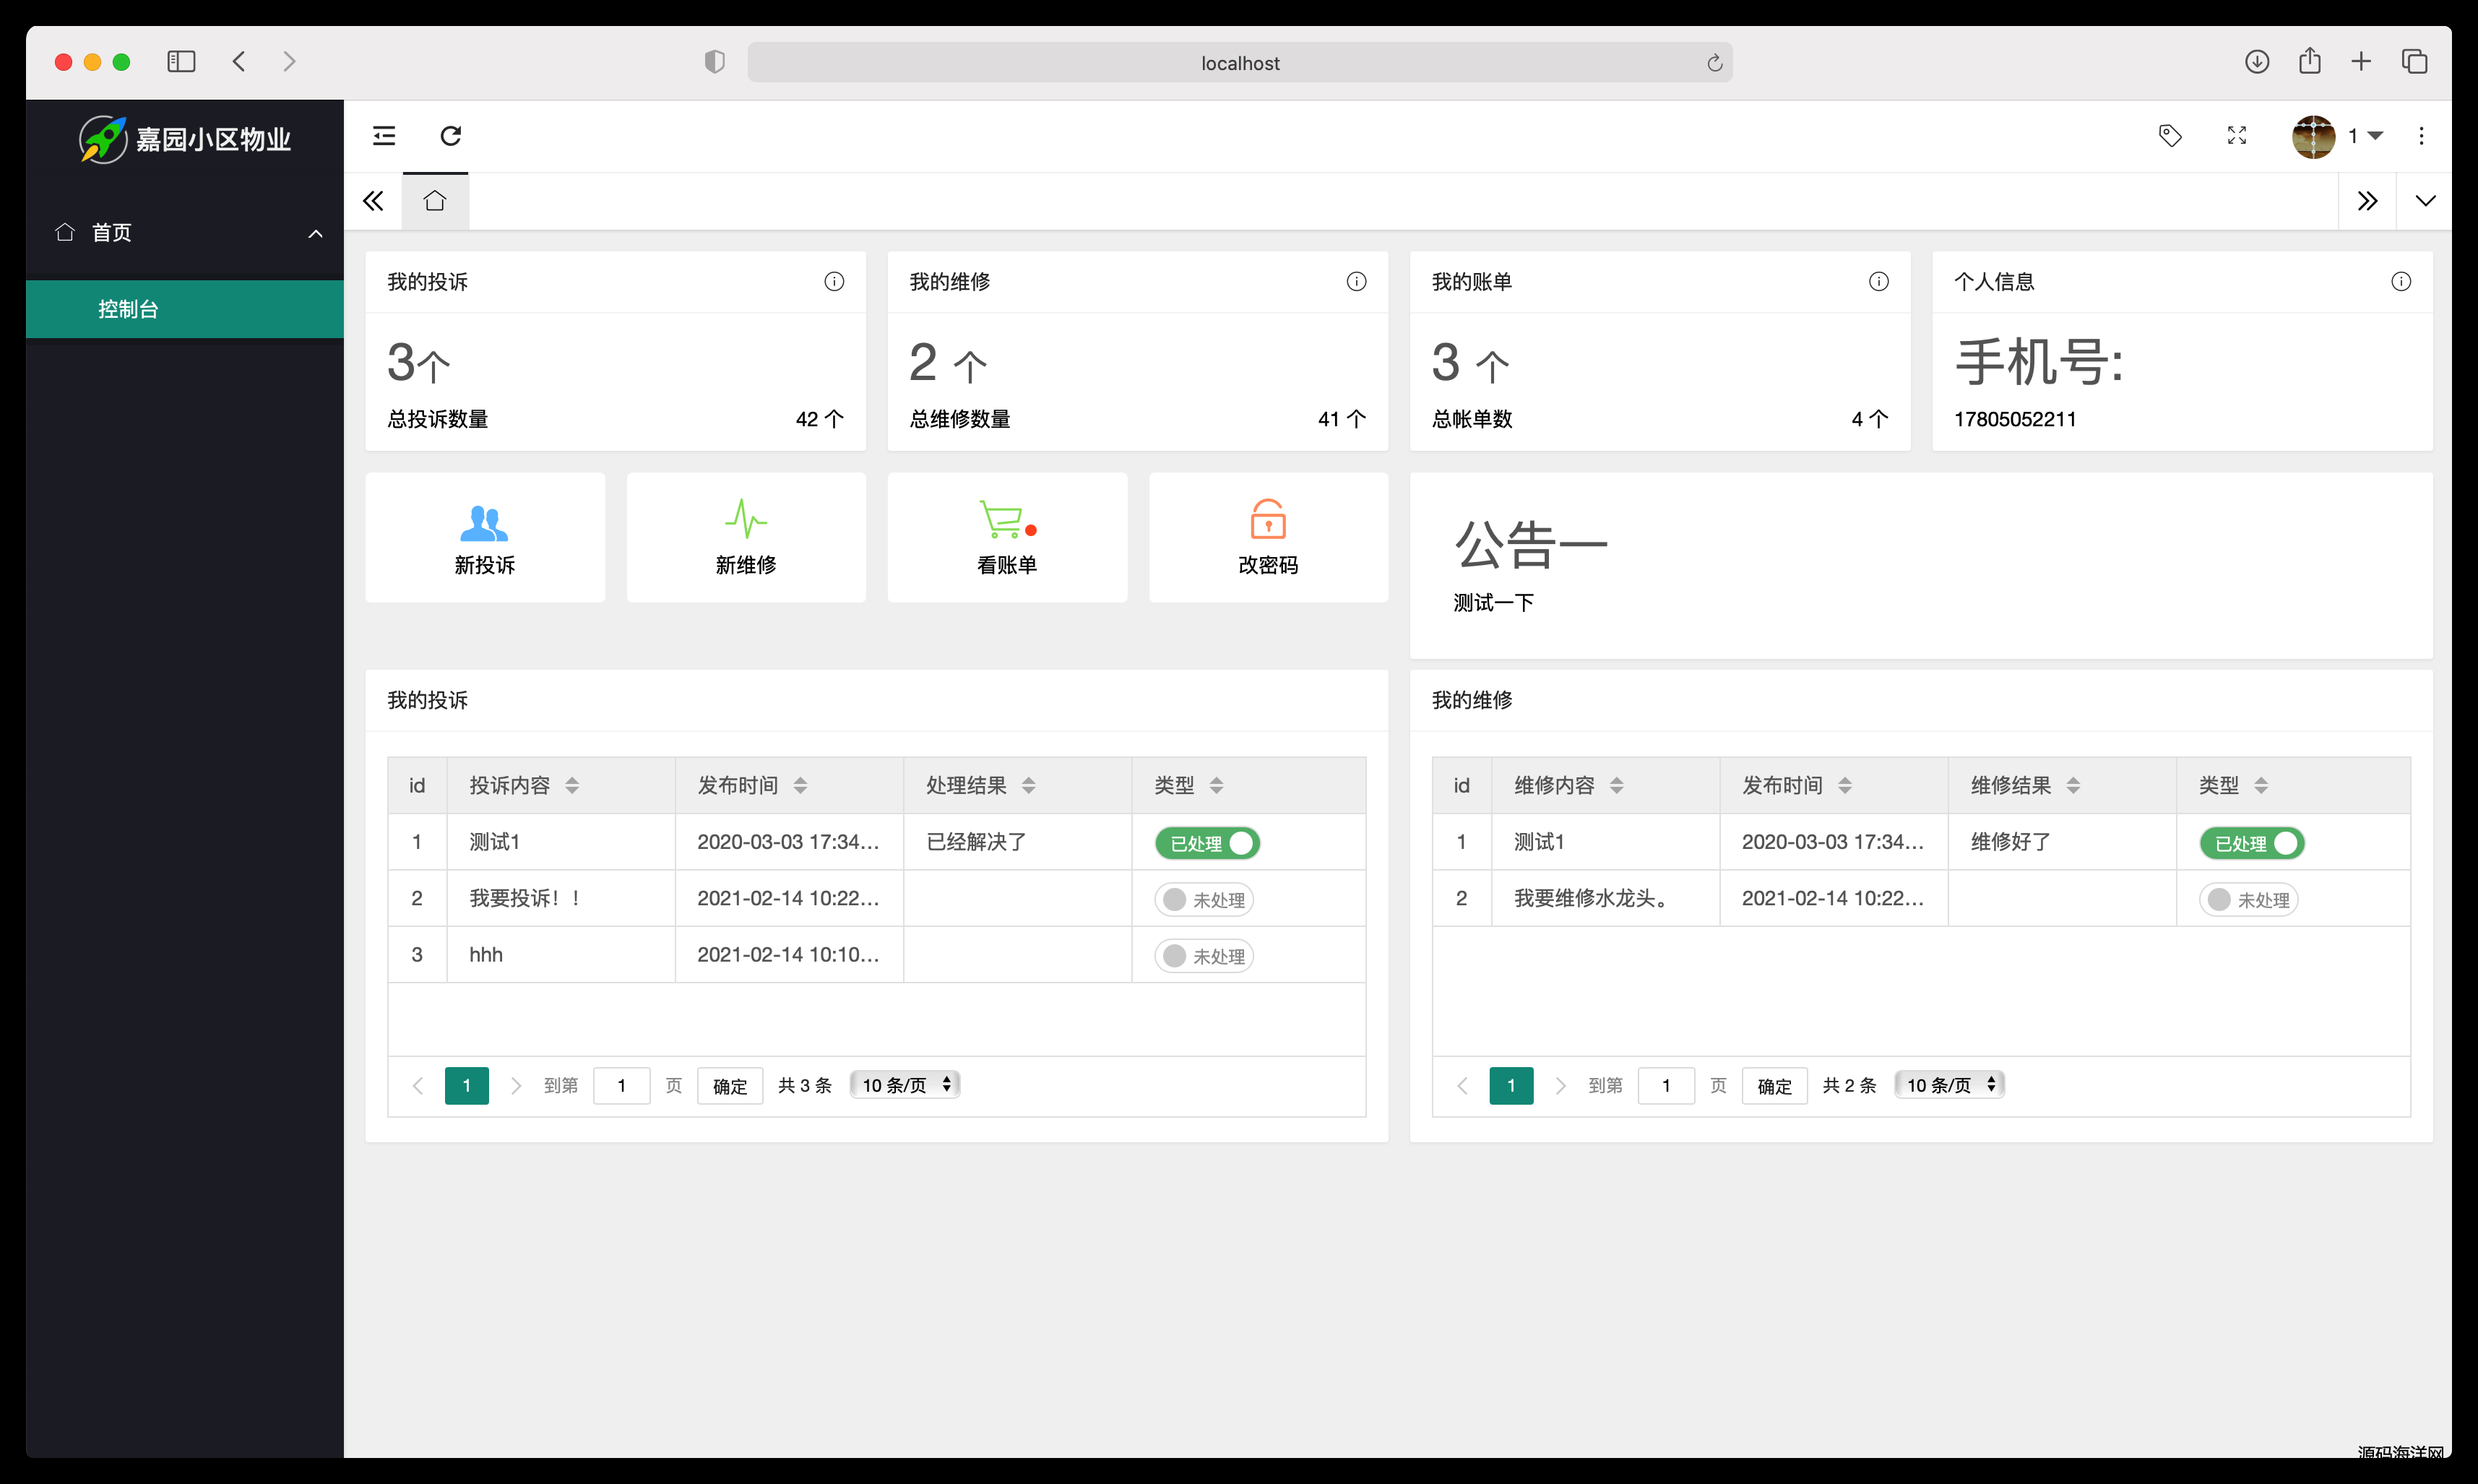Toggle 已处理 switch for repair 测试1
2478x1484 pixels.
(x=2252, y=843)
